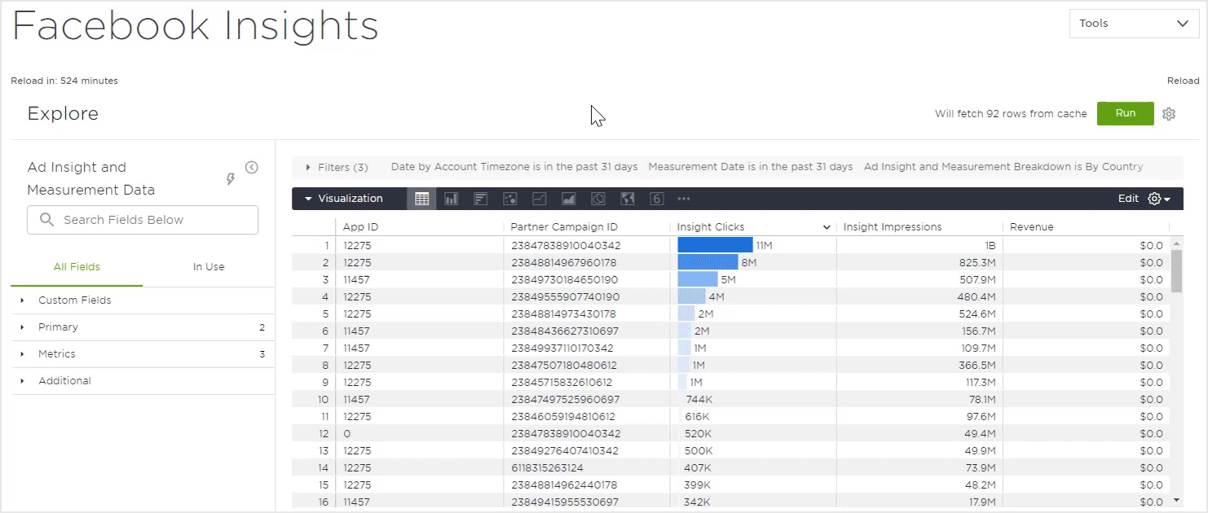Click campaign ID 6118315263124
This screenshot has width=1208, height=513.
pyautogui.click(x=547, y=467)
